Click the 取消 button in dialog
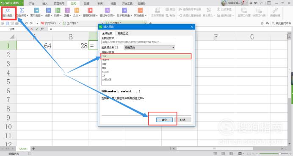The image size is (293, 156). (x=183, y=120)
